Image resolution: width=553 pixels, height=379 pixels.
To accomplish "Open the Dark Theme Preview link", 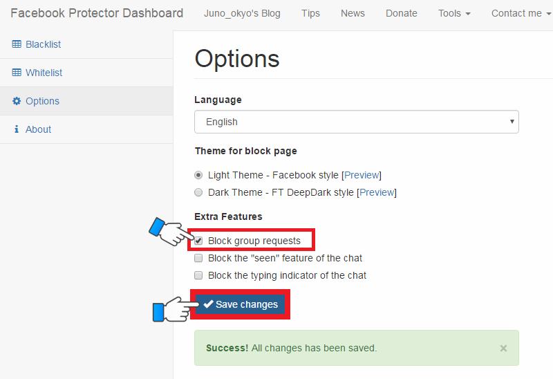I will click(377, 192).
